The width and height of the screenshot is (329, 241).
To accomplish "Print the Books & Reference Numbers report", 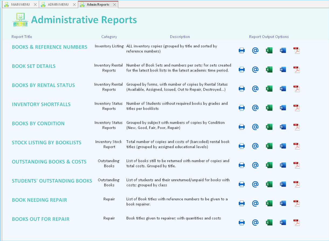I will click(242, 50).
